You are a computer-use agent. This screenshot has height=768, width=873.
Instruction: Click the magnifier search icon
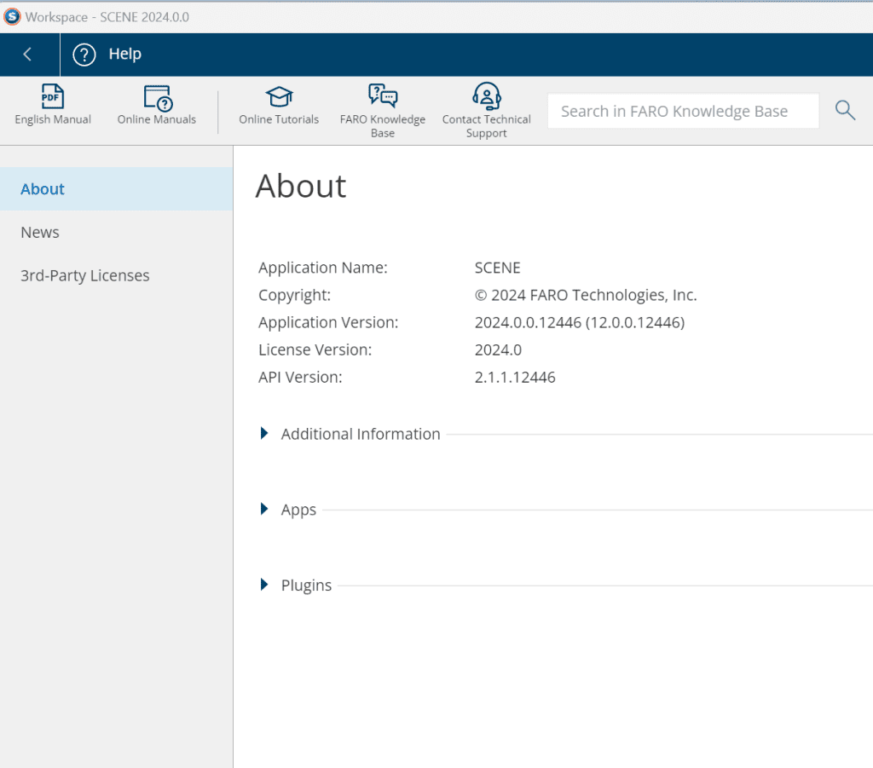click(x=845, y=110)
